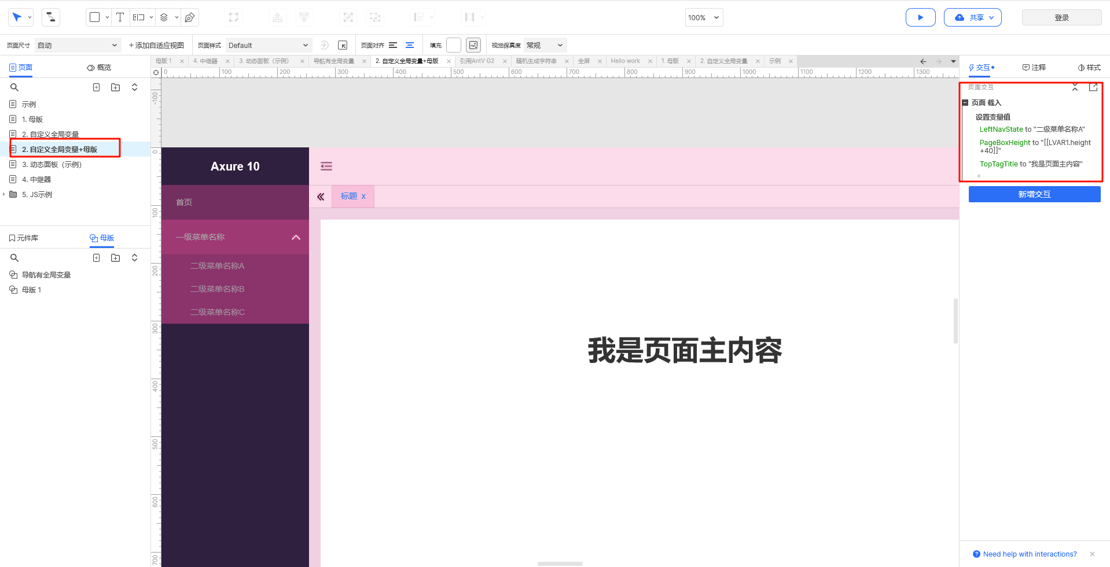
Task: Collapse the 页面 载入 interaction event
Action: pos(965,103)
